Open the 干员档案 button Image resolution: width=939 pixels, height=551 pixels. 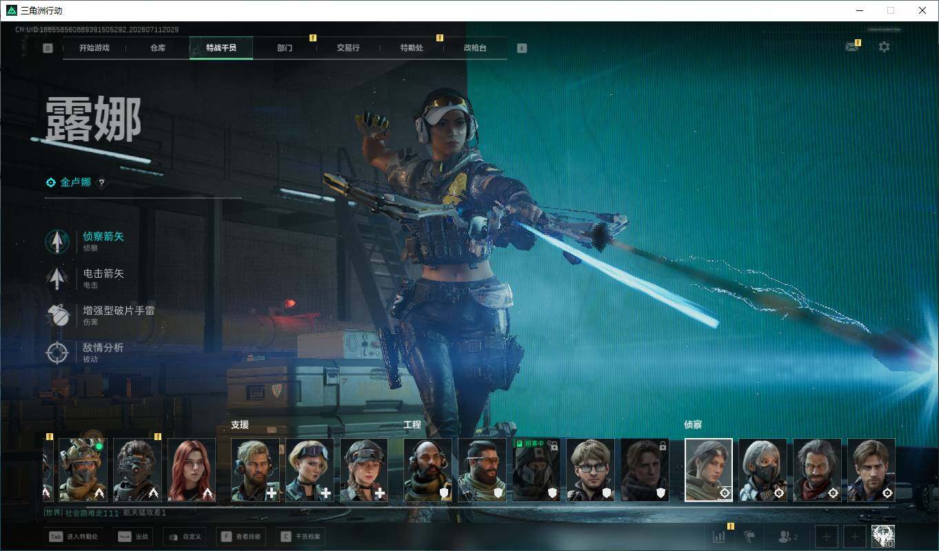[302, 537]
